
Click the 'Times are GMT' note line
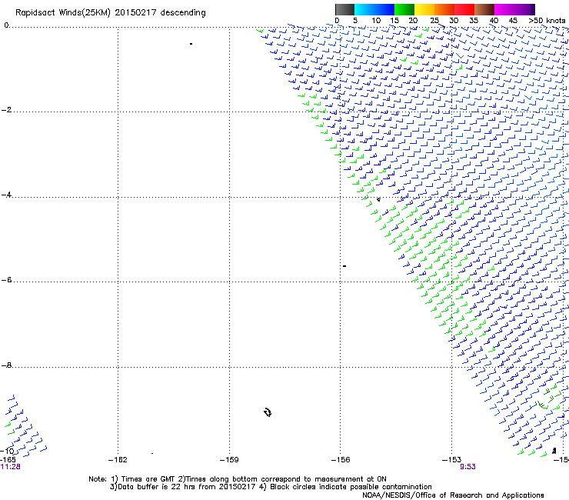(x=238, y=479)
